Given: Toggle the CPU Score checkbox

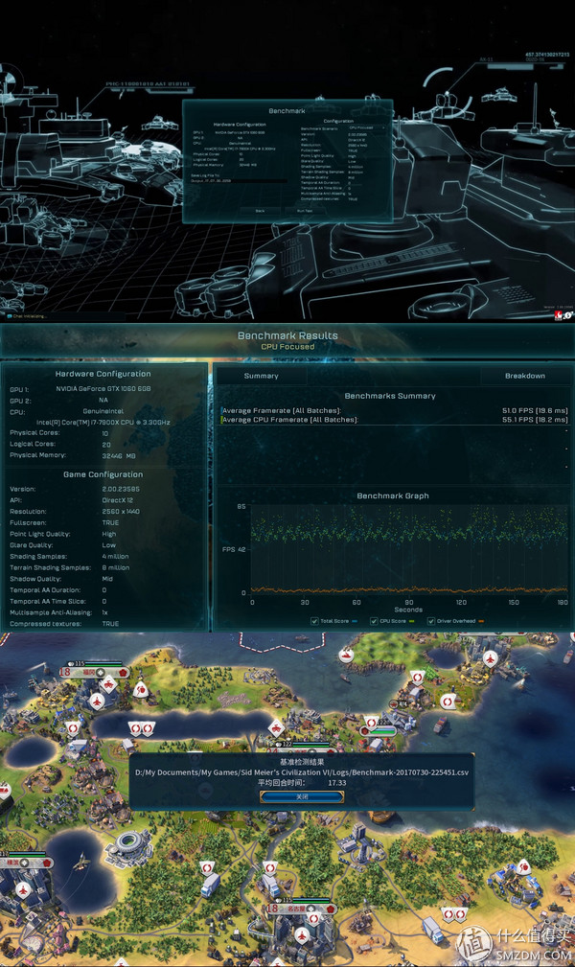Looking at the screenshot, I should (x=374, y=621).
